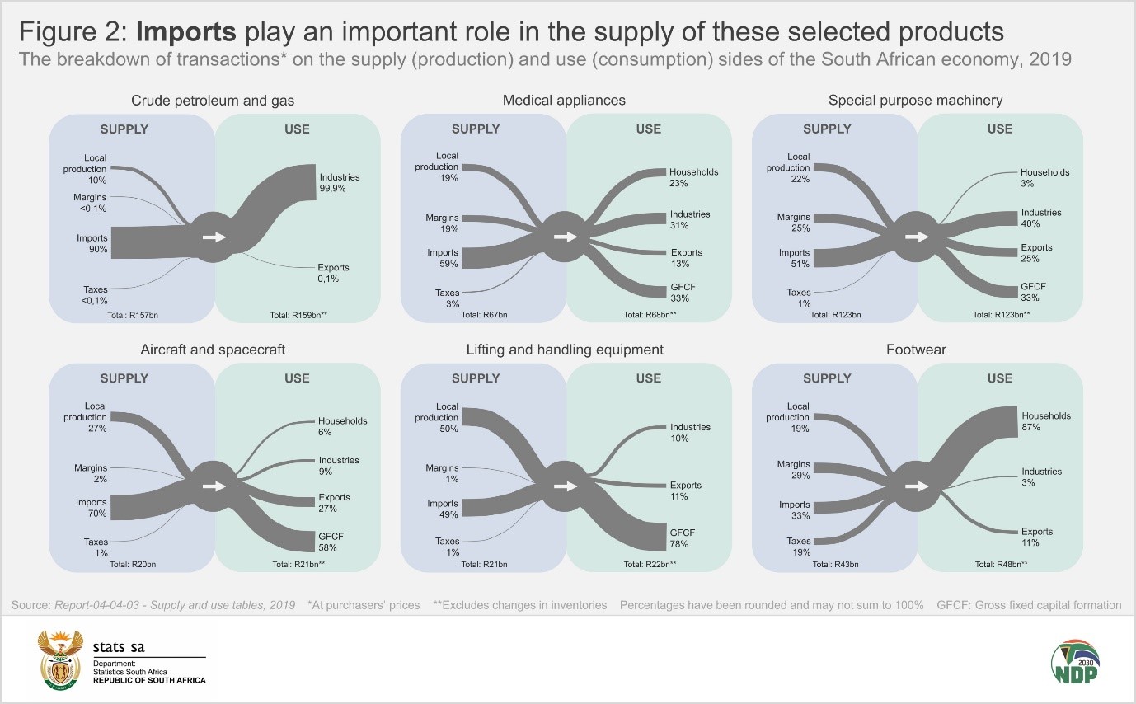The image size is (1136, 704).
Task: Click the arrow circle in Lifting and handling chart
Action: click(x=565, y=486)
